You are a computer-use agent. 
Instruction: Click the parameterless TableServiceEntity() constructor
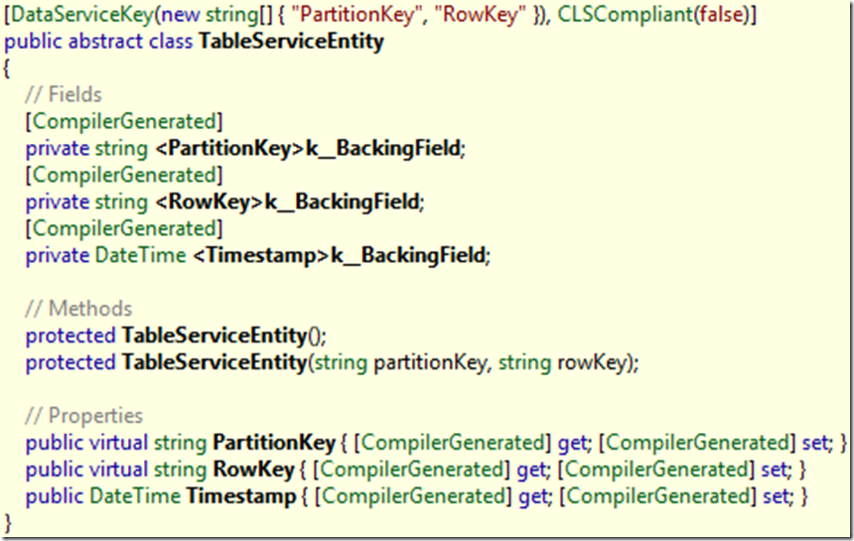(223, 336)
